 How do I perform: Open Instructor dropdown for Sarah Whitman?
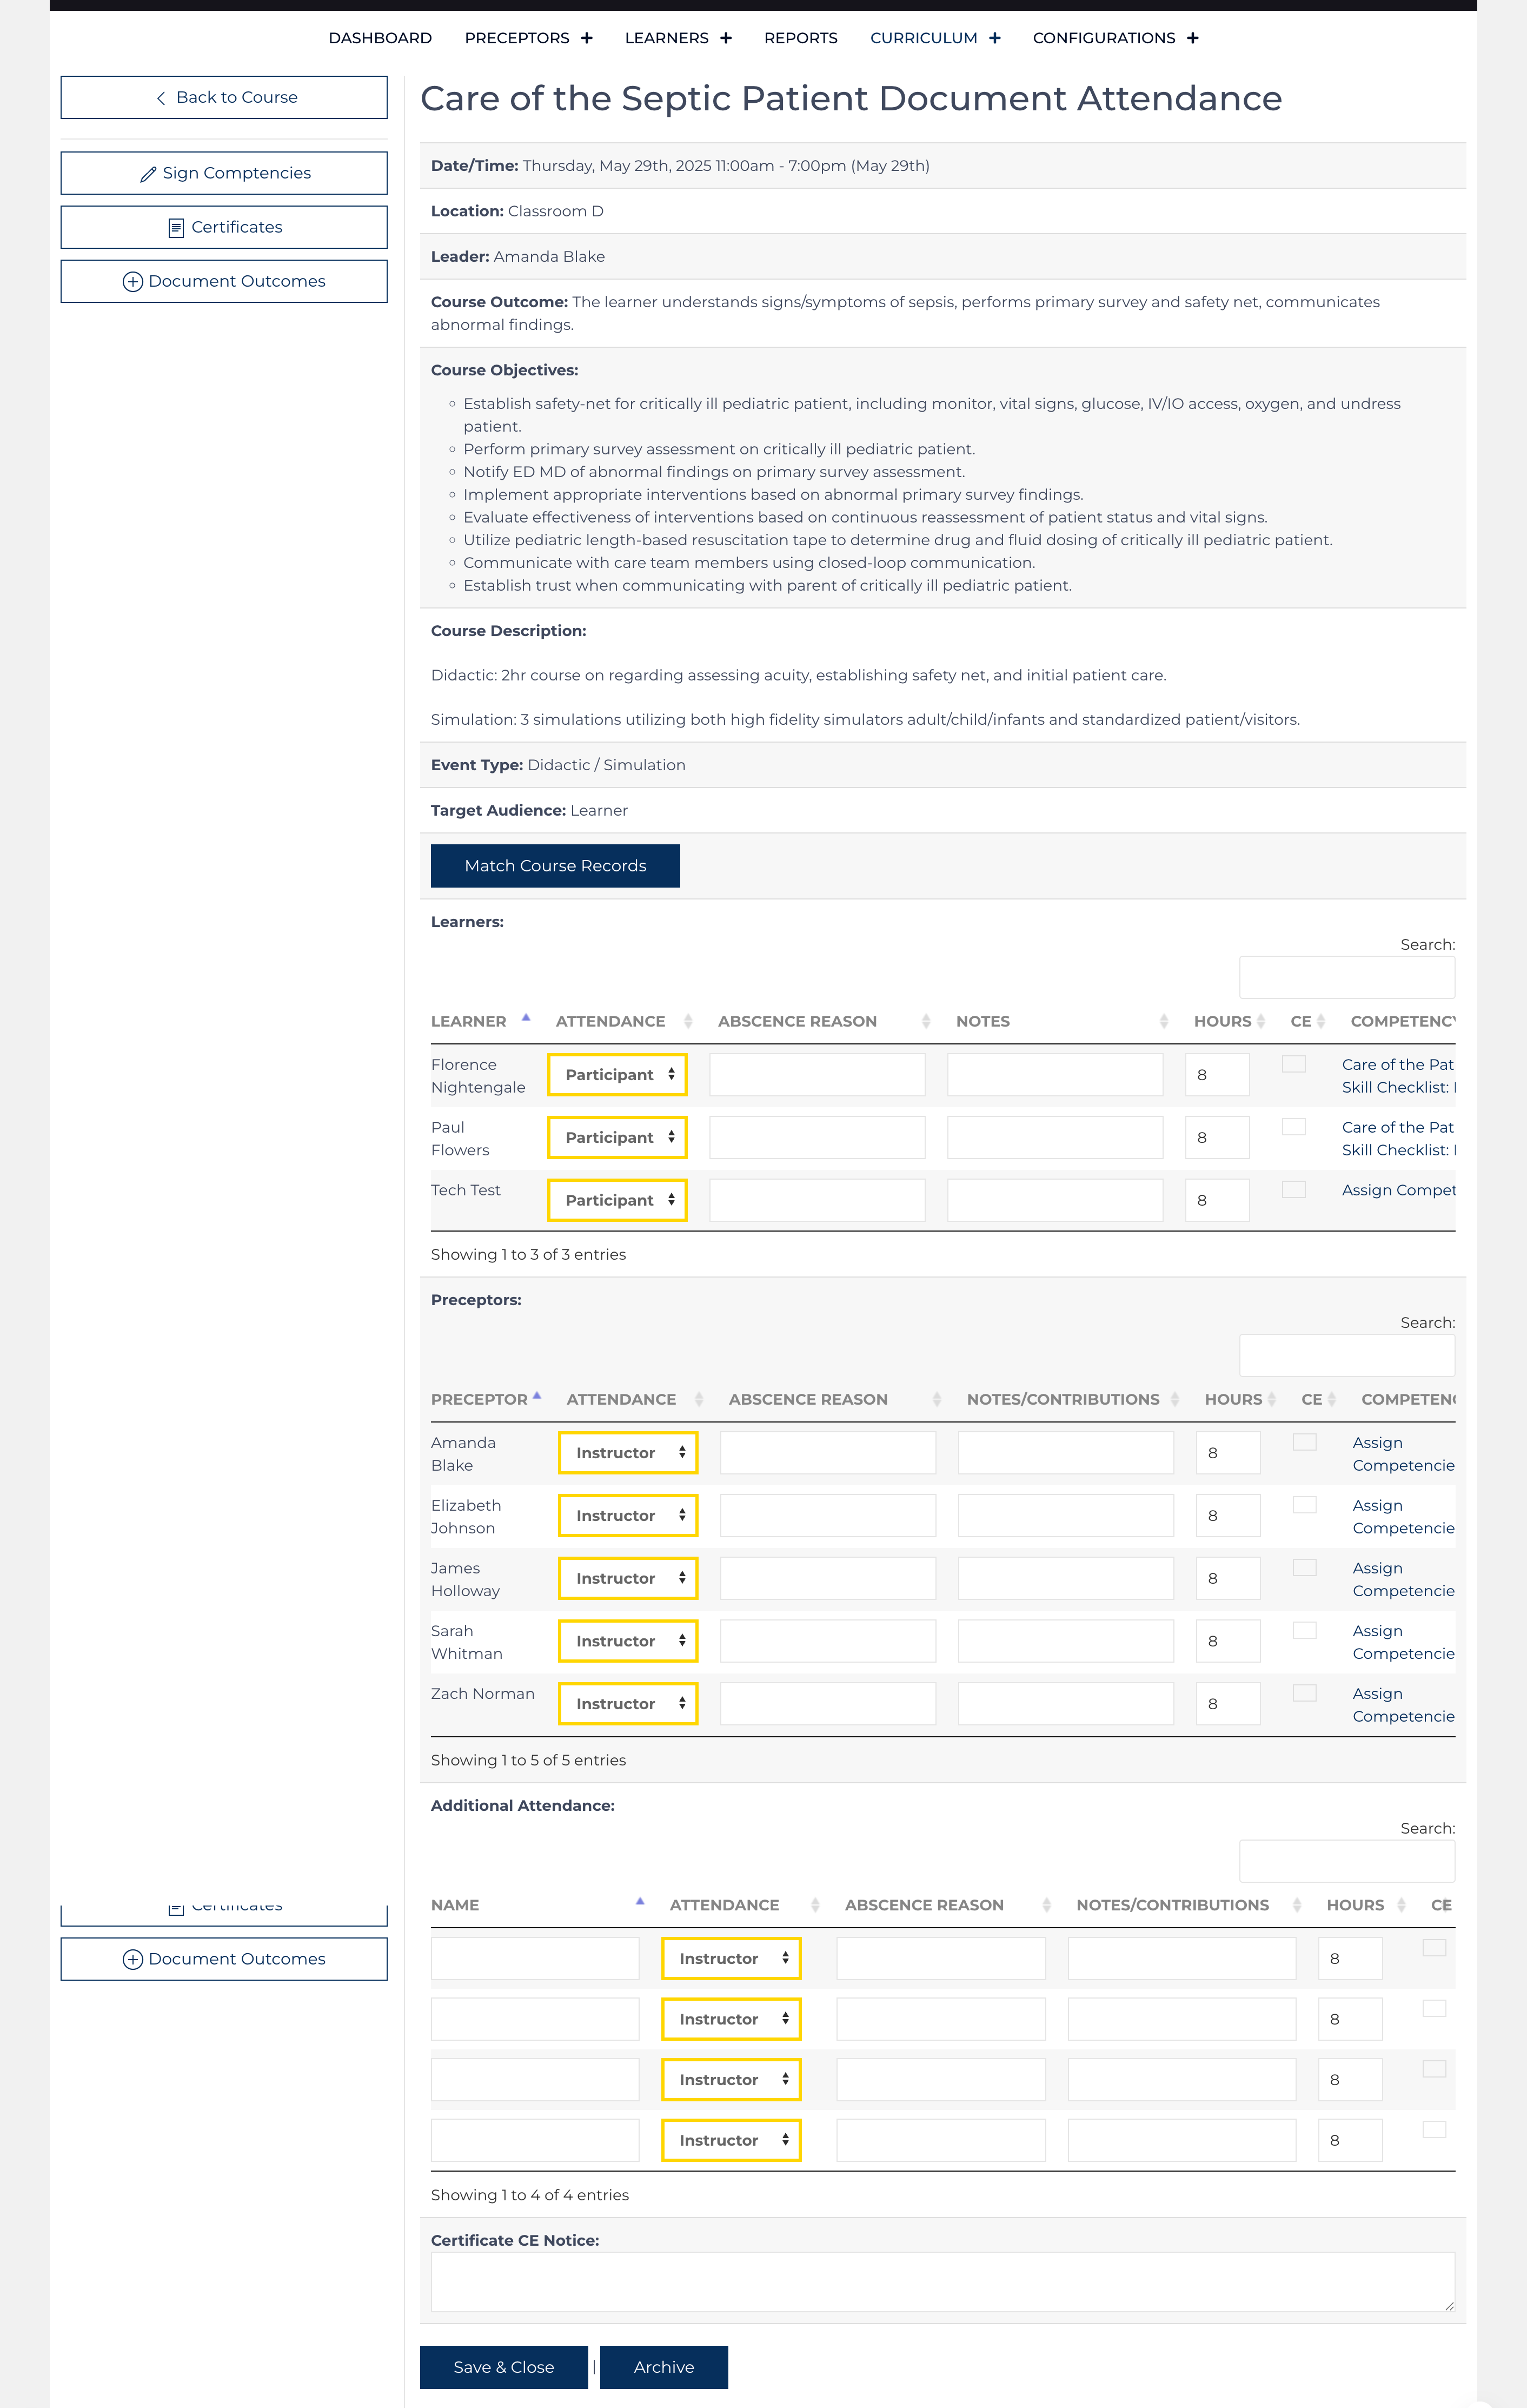628,1641
